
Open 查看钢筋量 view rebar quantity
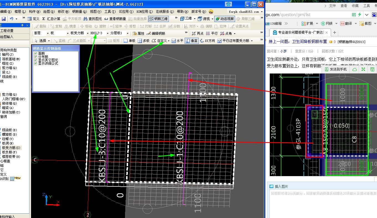115,19
